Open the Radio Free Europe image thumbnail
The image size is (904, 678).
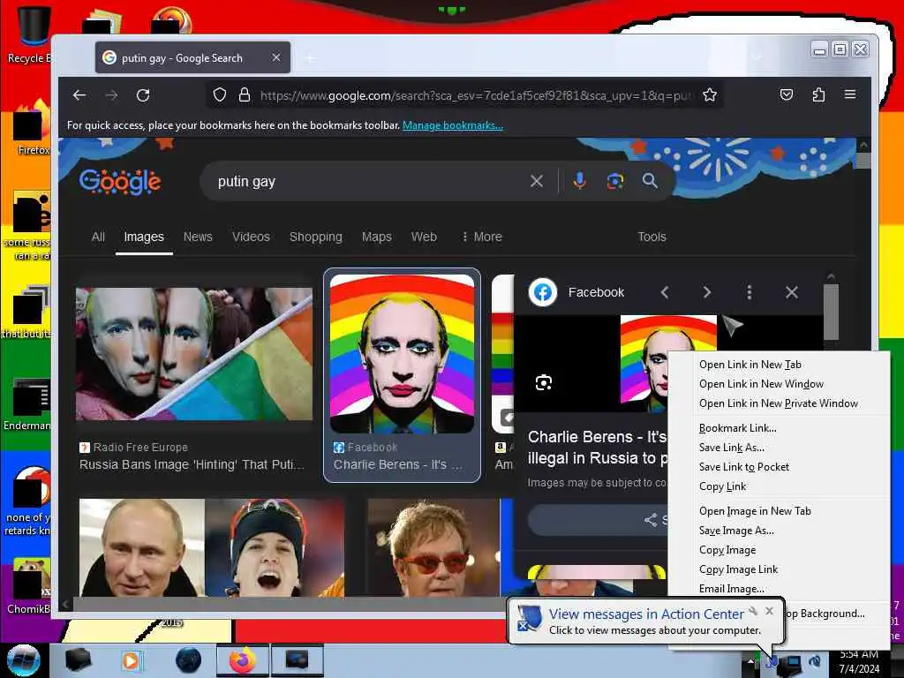point(194,354)
